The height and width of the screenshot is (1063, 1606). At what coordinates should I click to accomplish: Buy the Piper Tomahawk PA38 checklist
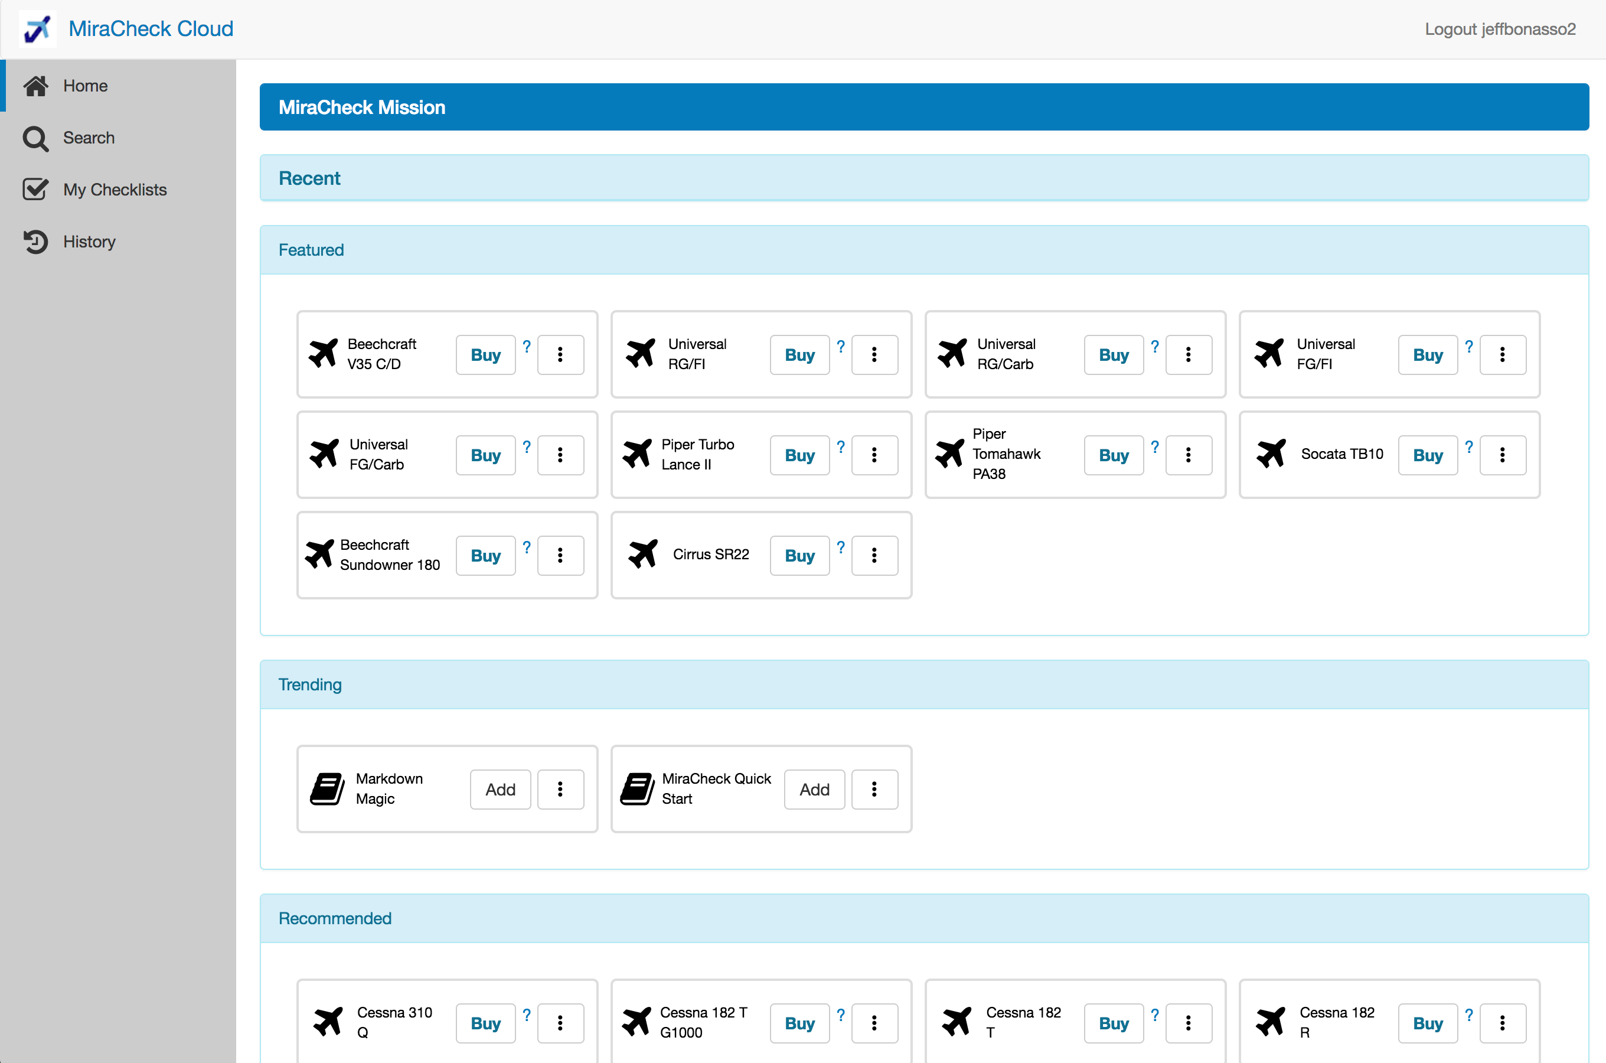1114,455
